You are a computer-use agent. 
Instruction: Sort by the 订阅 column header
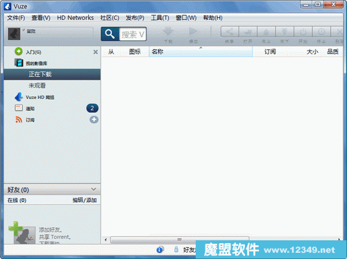click(x=270, y=52)
